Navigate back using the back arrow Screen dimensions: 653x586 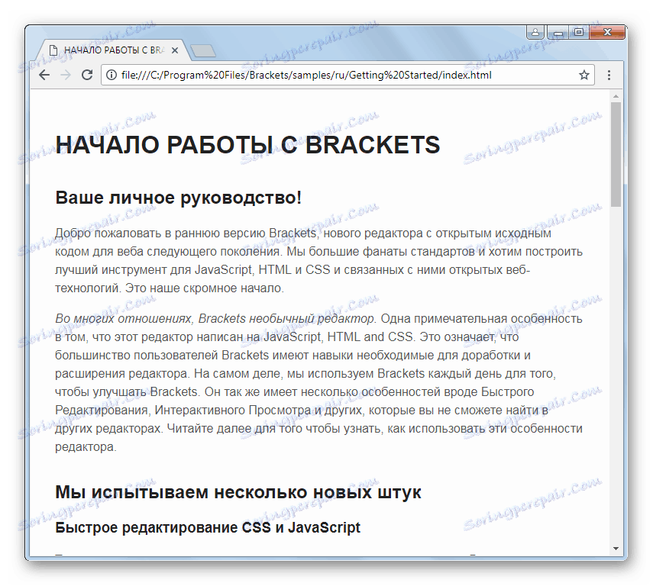click(x=44, y=75)
